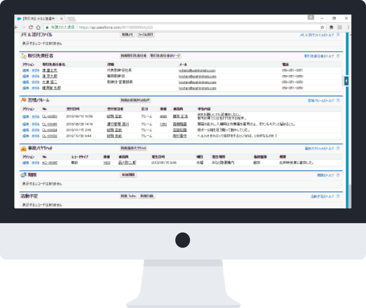The width and height of the screenshot is (366, 308).
Task: Open contact 大津 信二
Action: coord(49,82)
